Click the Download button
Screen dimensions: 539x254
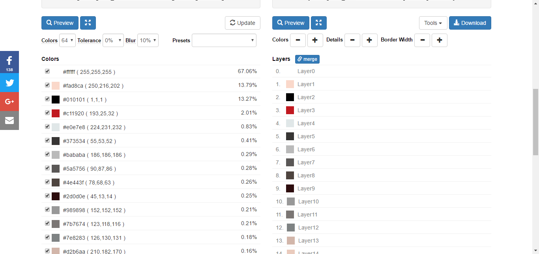click(x=470, y=23)
